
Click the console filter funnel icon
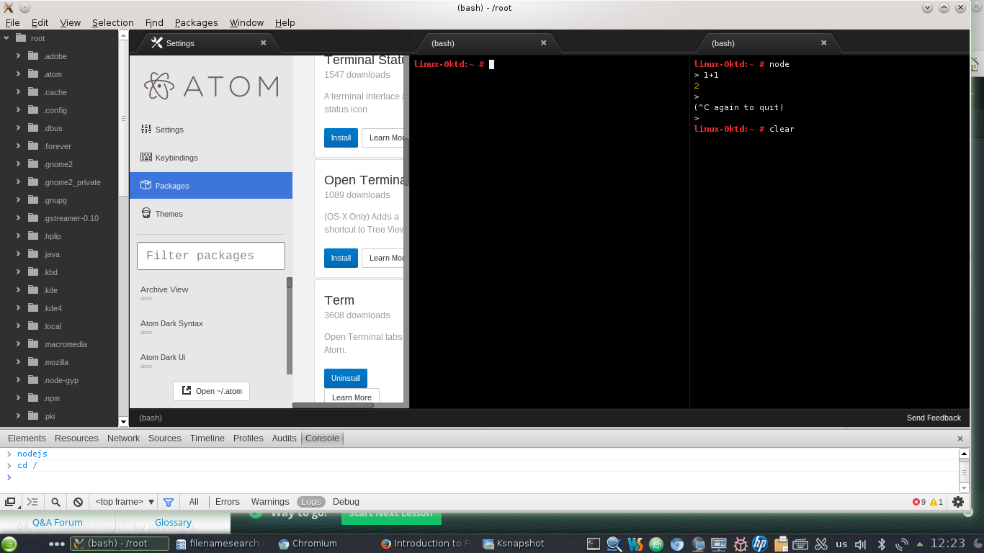(x=169, y=502)
